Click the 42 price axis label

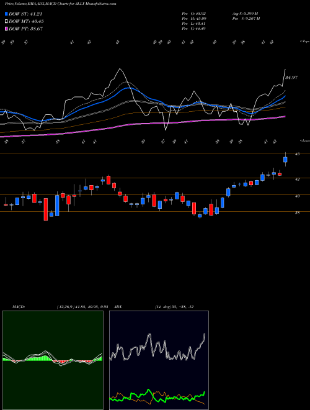click(297, 179)
